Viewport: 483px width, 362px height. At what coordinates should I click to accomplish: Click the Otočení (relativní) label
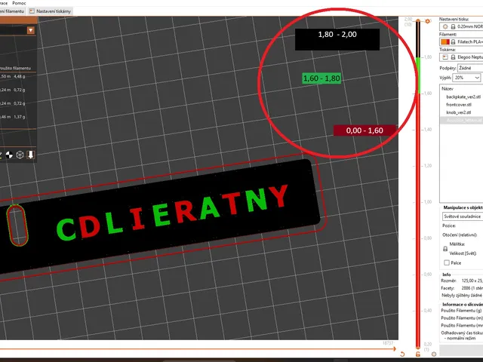click(460, 235)
